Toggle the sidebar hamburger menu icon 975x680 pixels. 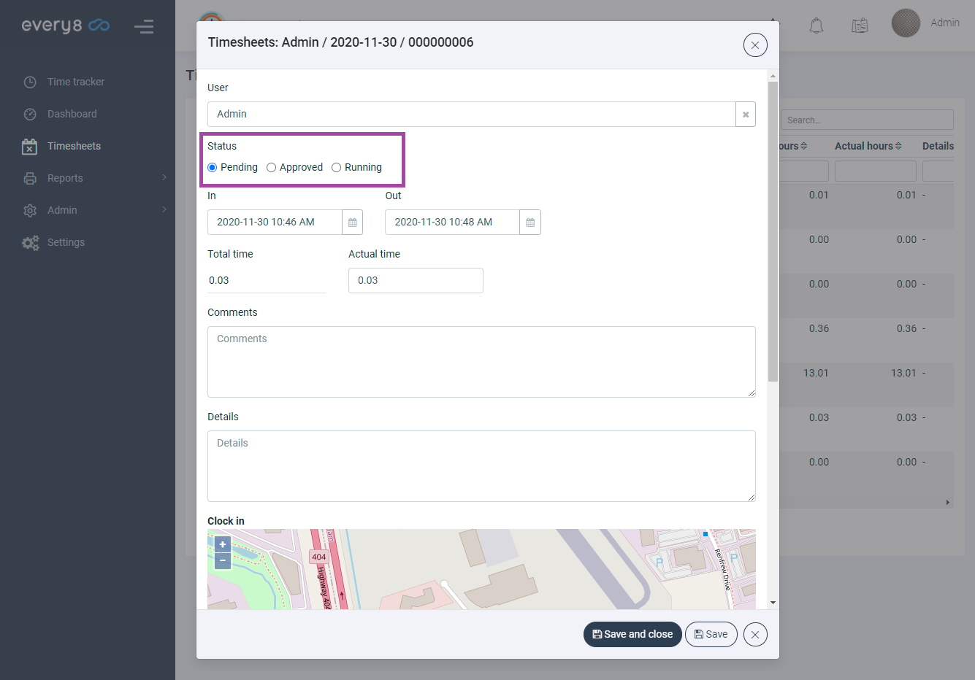[144, 27]
